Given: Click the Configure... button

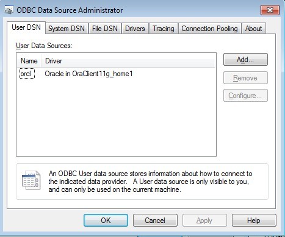Looking at the screenshot, I should tap(245, 96).
